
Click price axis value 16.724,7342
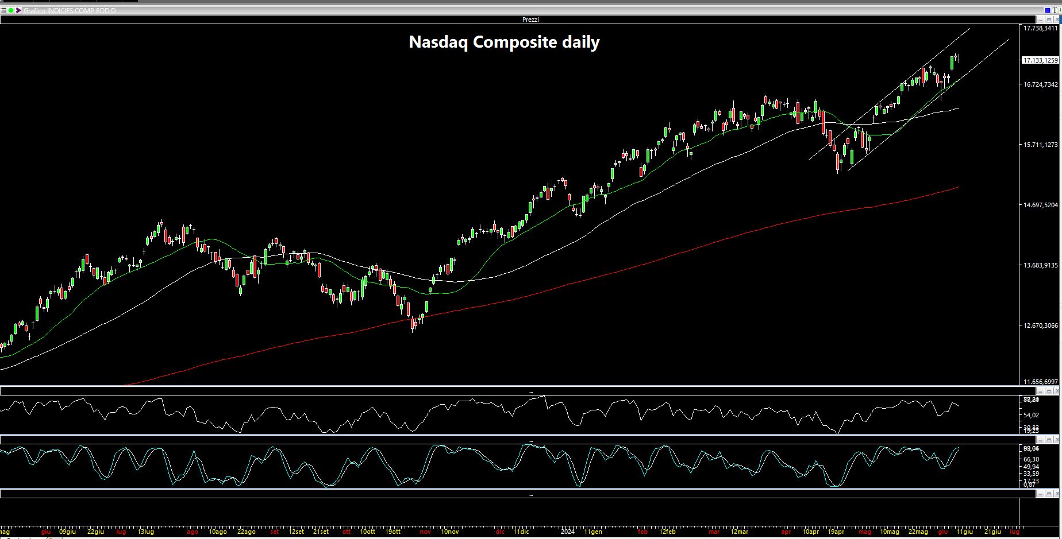coord(1041,84)
